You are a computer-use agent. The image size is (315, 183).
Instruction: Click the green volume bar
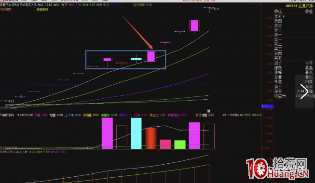pos(180,144)
